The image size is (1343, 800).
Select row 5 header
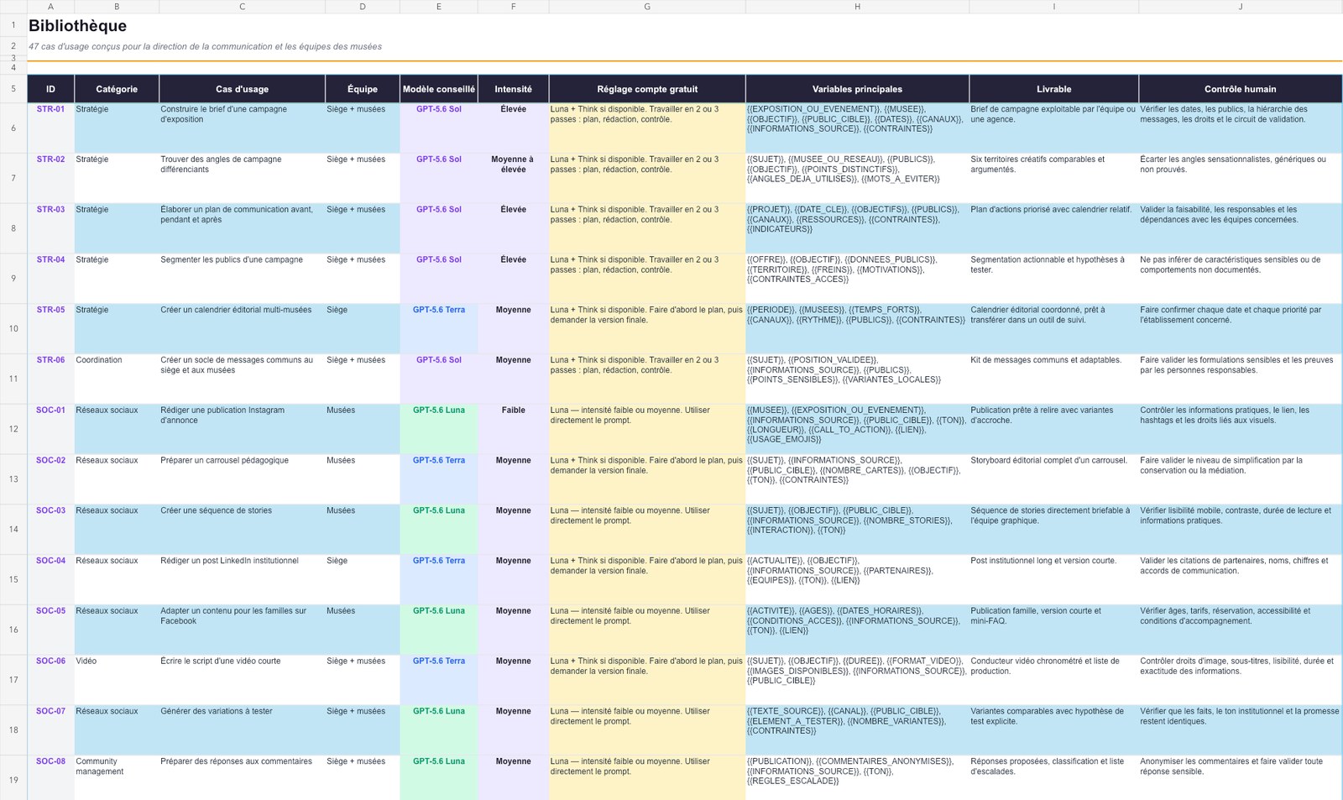[x=13, y=89]
